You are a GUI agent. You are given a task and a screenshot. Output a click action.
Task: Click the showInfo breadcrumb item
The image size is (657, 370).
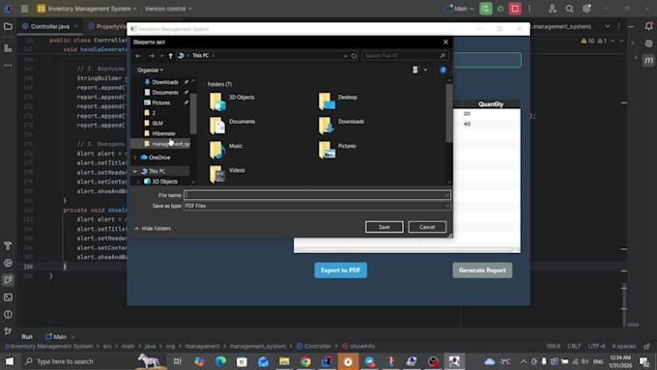coord(358,346)
